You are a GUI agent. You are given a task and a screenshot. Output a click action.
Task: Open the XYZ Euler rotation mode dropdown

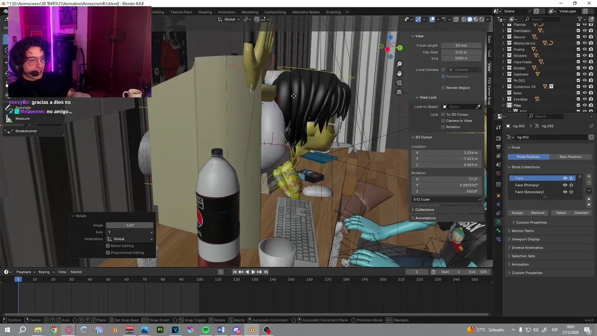click(x=447, y=199)
